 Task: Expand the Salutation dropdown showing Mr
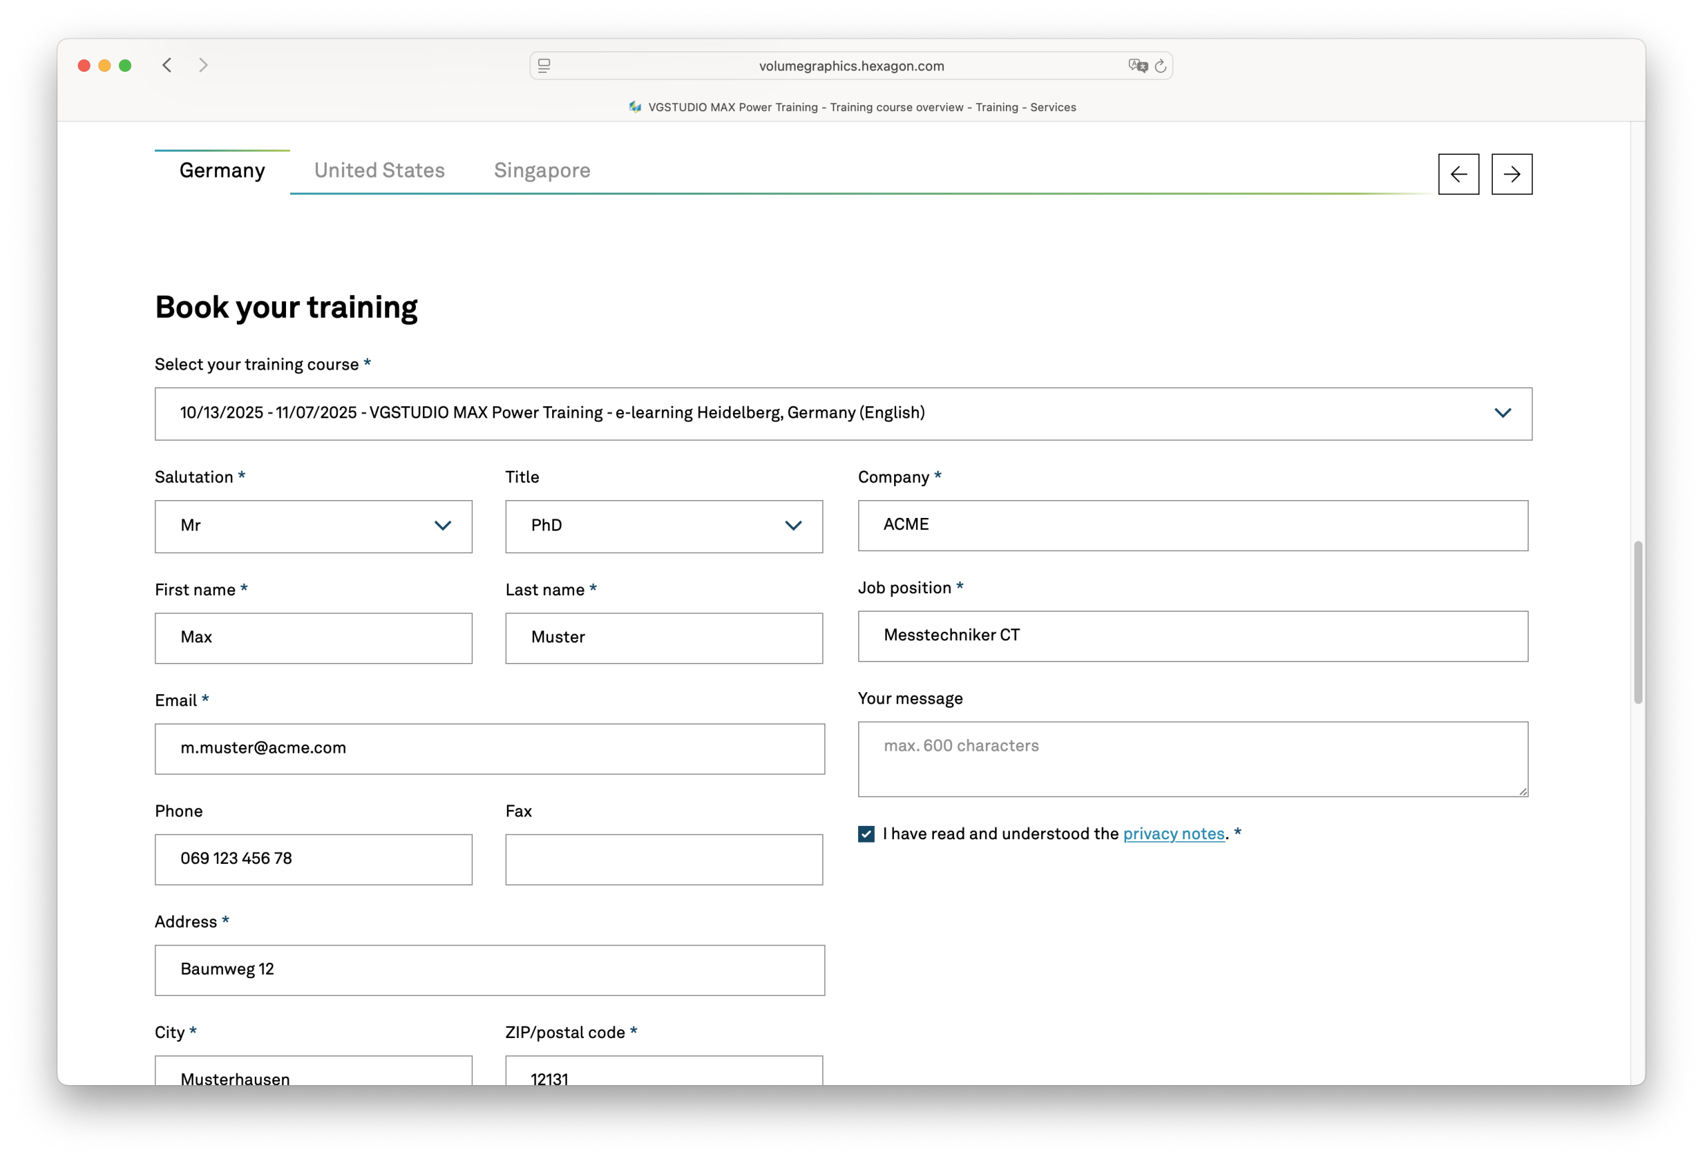[x=313, y=527]
